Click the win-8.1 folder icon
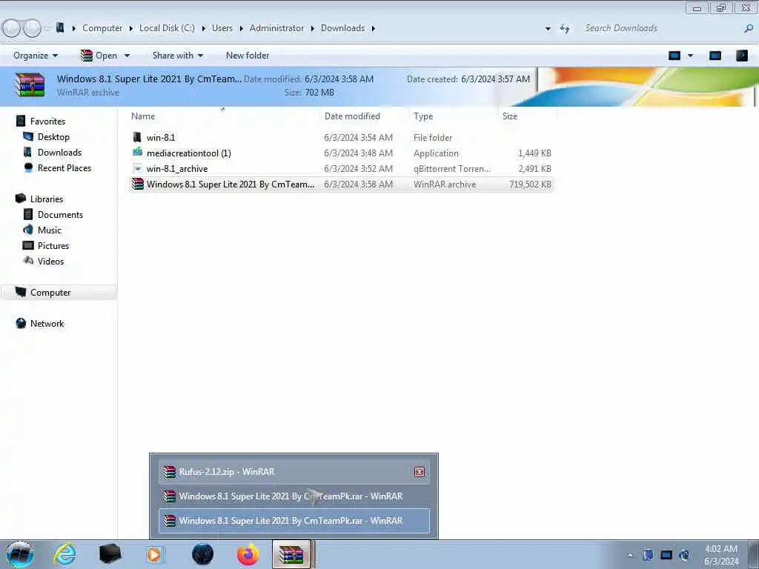Viewport: 759px width, 569px height. click(x=137, y=137)
